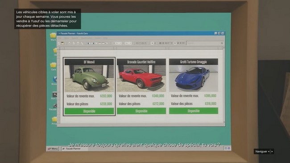
Task: Click 'Valeur de revente max.' on BF Weevil card
Action: click(80, 96)
